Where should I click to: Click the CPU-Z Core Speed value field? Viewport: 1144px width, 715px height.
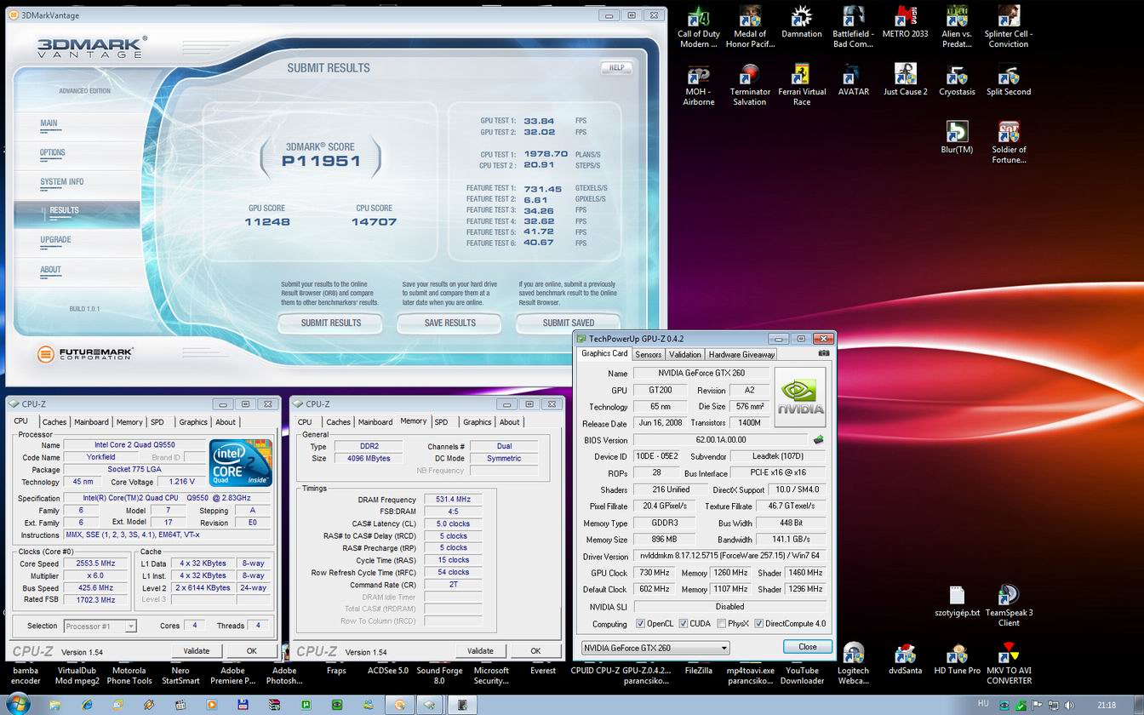[96, 563]
